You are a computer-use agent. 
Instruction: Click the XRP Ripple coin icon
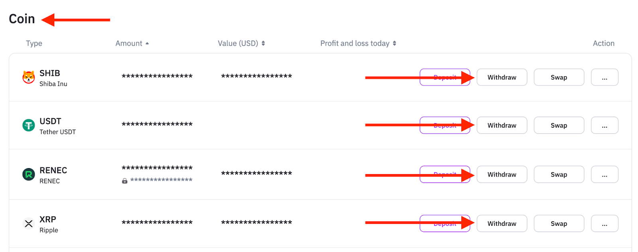coord(29,224)
